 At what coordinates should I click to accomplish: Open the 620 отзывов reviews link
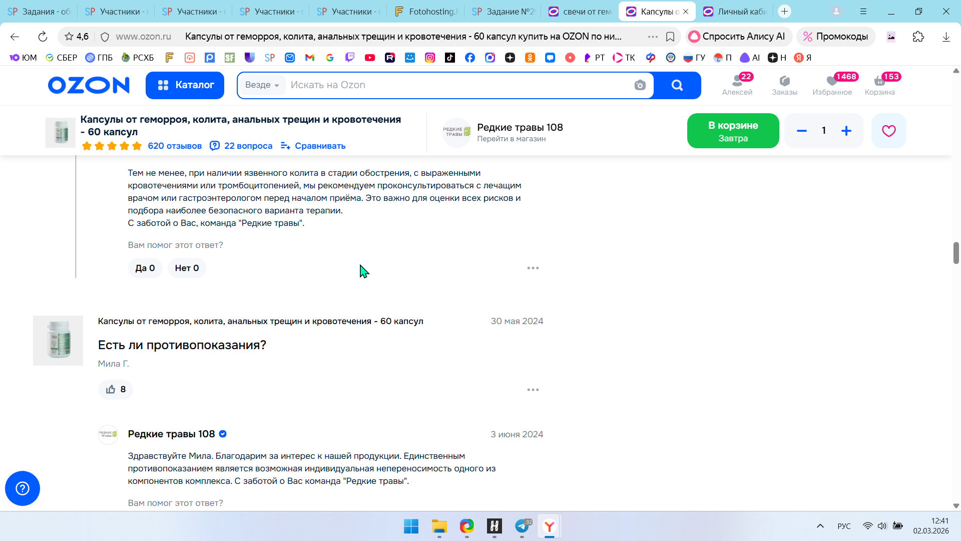click(175, 146)
